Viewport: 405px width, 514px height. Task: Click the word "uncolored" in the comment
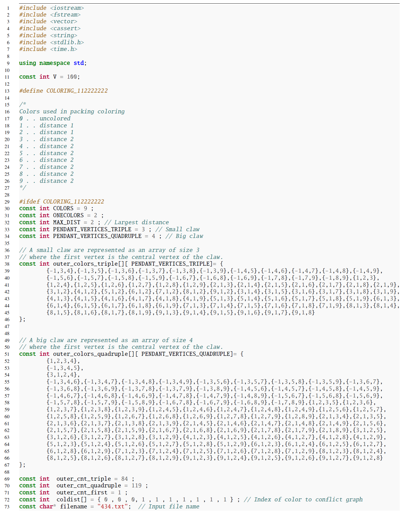click(x=55, y=118)
